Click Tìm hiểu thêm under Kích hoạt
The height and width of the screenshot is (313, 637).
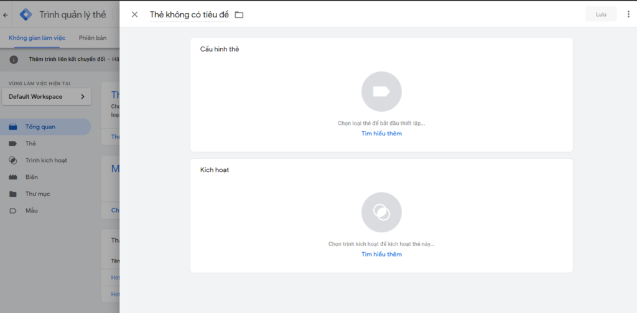(x=381, y=254)
